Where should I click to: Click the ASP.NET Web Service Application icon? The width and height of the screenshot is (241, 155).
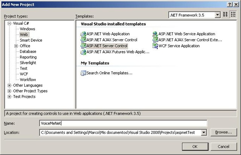coord(155,34)
